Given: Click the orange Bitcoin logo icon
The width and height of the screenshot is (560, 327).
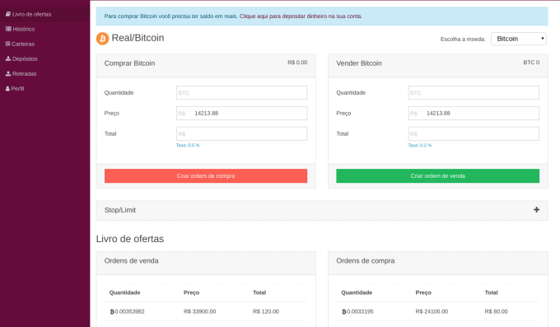Looking at the screenshot, I should (x=102, y=38).
